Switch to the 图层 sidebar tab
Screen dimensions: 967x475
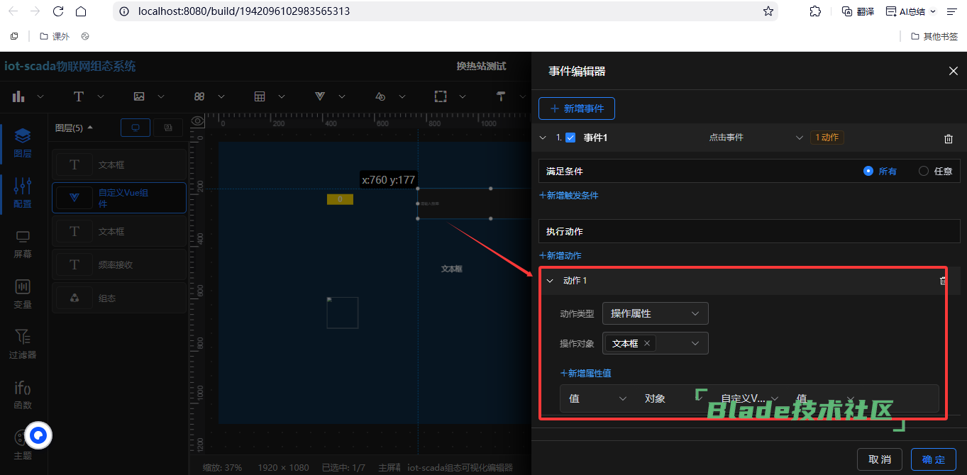pyautogui.click(x=23, y=142)
